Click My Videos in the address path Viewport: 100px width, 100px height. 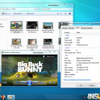coord(6,9)
